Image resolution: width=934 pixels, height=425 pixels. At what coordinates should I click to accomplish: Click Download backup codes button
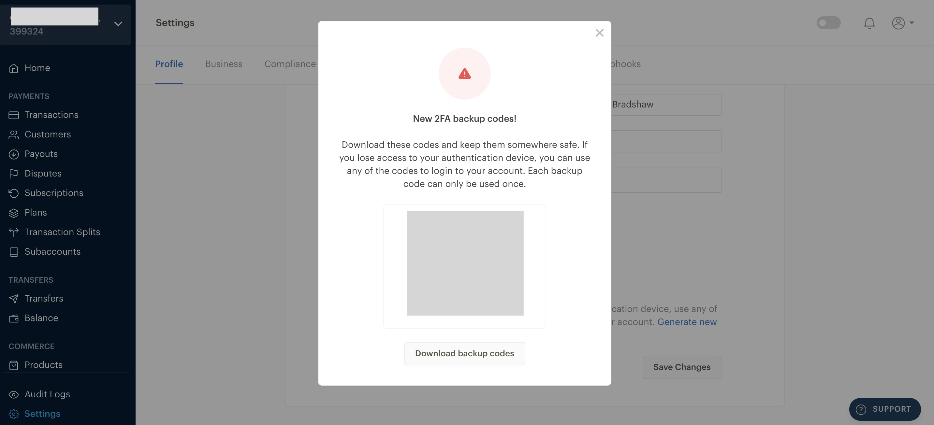click(x=464, y=354)
